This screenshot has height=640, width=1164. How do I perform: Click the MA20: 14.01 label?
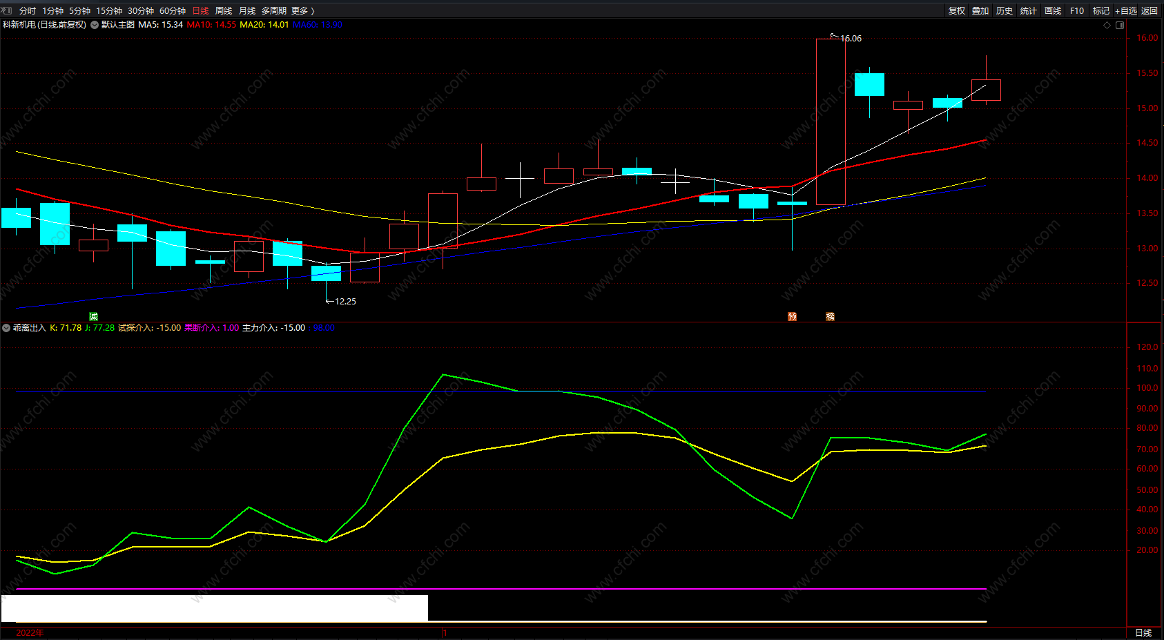(264, 25)
